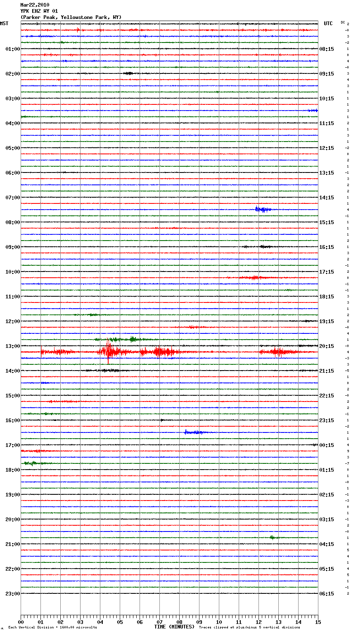Click the green burst on the 20:45 trace
Screen dimensions: 351x633
[x=273, y=537]
